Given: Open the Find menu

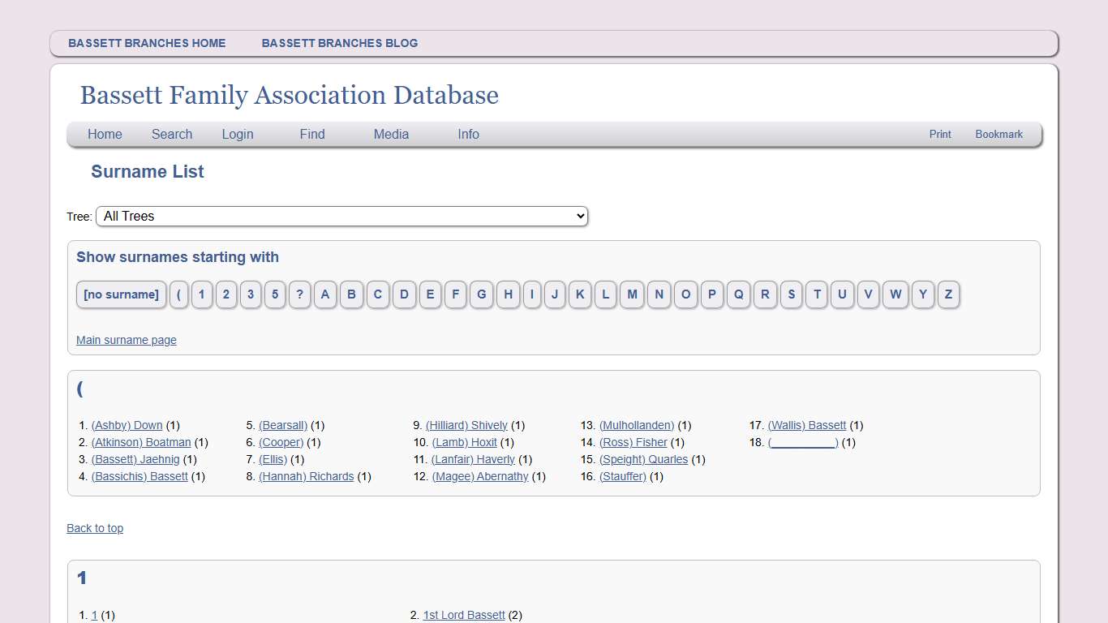Looking at the screenshot, I should (x=311, y=134).
